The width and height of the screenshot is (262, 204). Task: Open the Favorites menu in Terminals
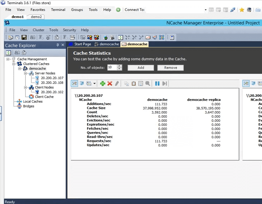pos(38,10)
